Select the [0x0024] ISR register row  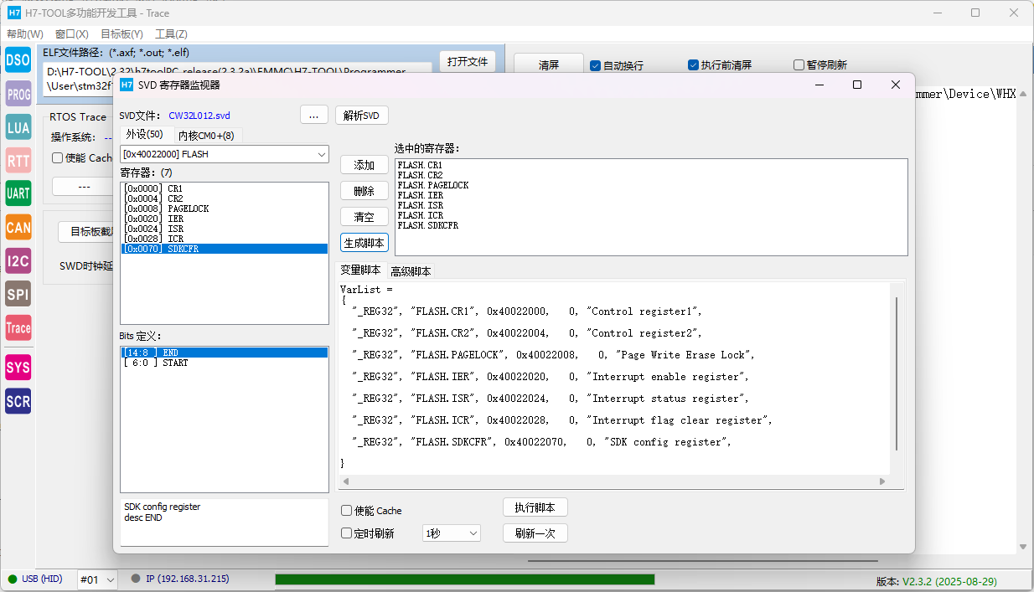click(x=225, y=229)
